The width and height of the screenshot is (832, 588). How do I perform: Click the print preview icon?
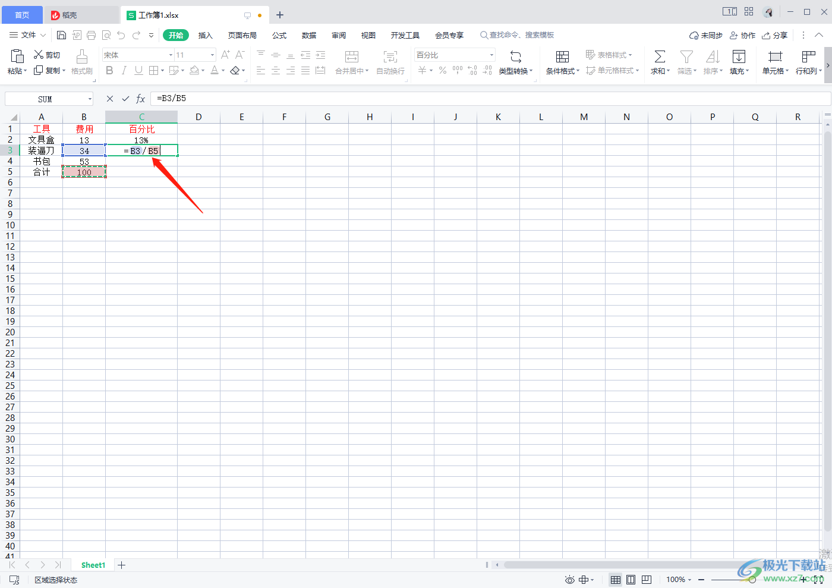click(106, 35)
